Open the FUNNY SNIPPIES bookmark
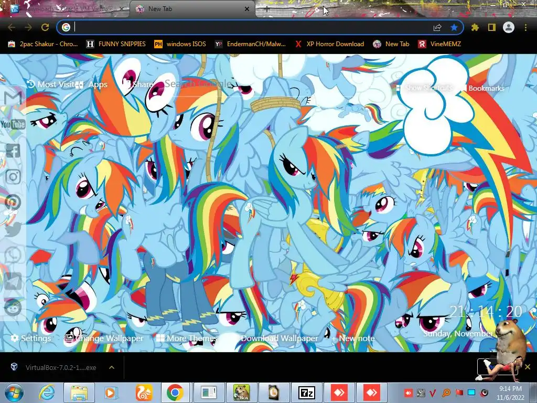537x403 pixels. [116, 44]
